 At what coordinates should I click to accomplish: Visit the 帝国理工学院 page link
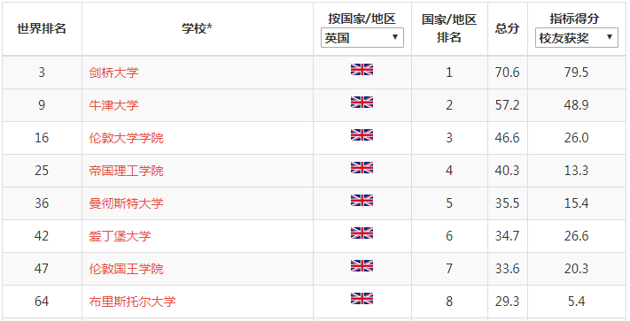pos(126,171)
